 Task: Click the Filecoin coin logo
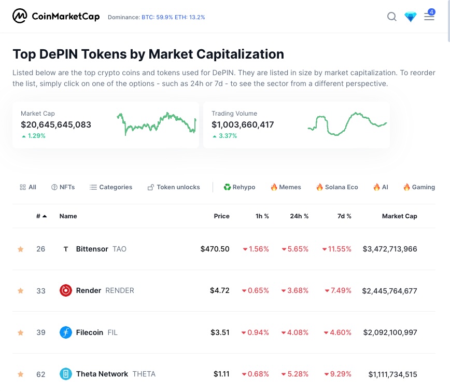tap(66, 332)
